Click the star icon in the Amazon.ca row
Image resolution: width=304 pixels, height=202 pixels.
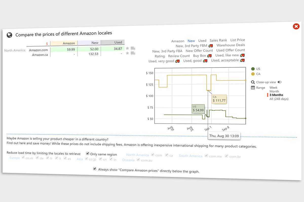click(127, 53)
